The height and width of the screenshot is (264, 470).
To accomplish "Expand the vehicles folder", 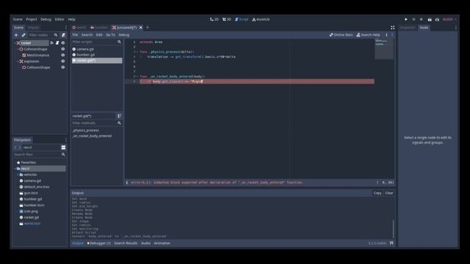I will pos(18,175).
